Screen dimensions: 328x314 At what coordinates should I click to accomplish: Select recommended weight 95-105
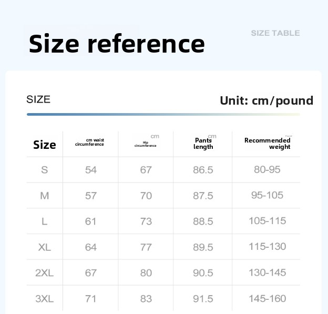267,195
